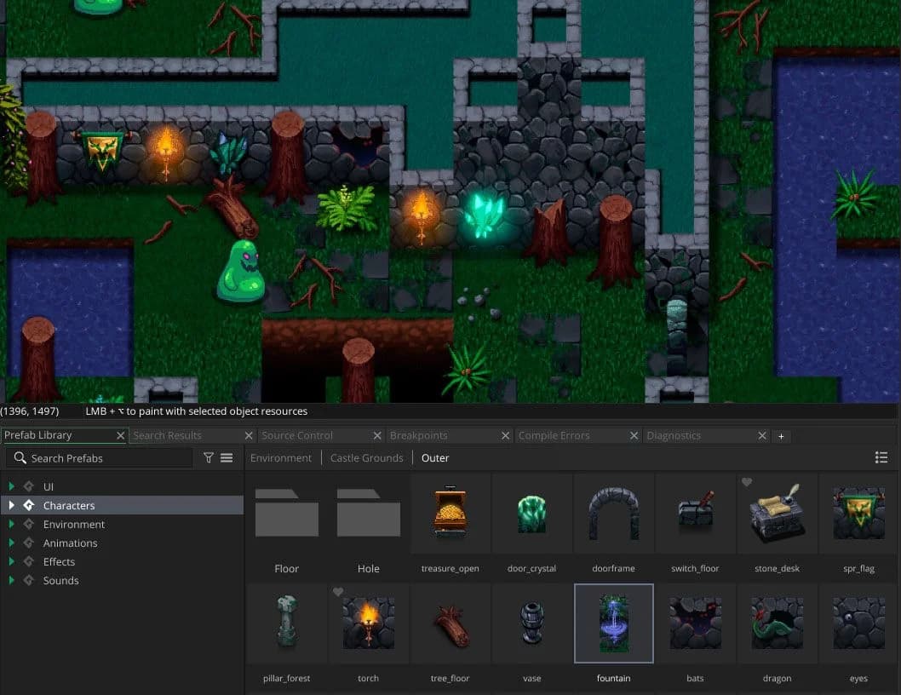This screenshot has height=695, width=901.
Task: Close the Search Results tab
Action: pos(249,436)
